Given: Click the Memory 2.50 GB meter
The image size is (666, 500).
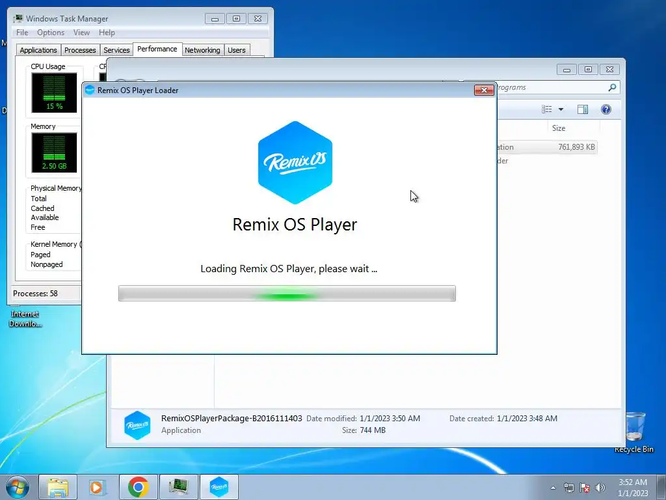Looking at the screenshot, I should click(x=54, y=152).
